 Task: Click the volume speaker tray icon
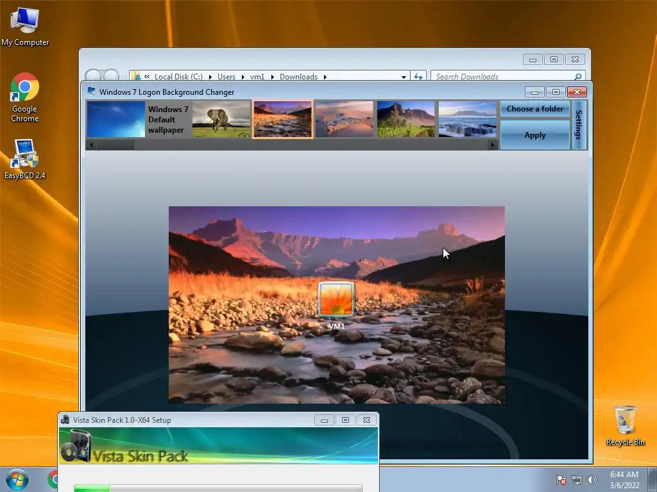point(592,480)
